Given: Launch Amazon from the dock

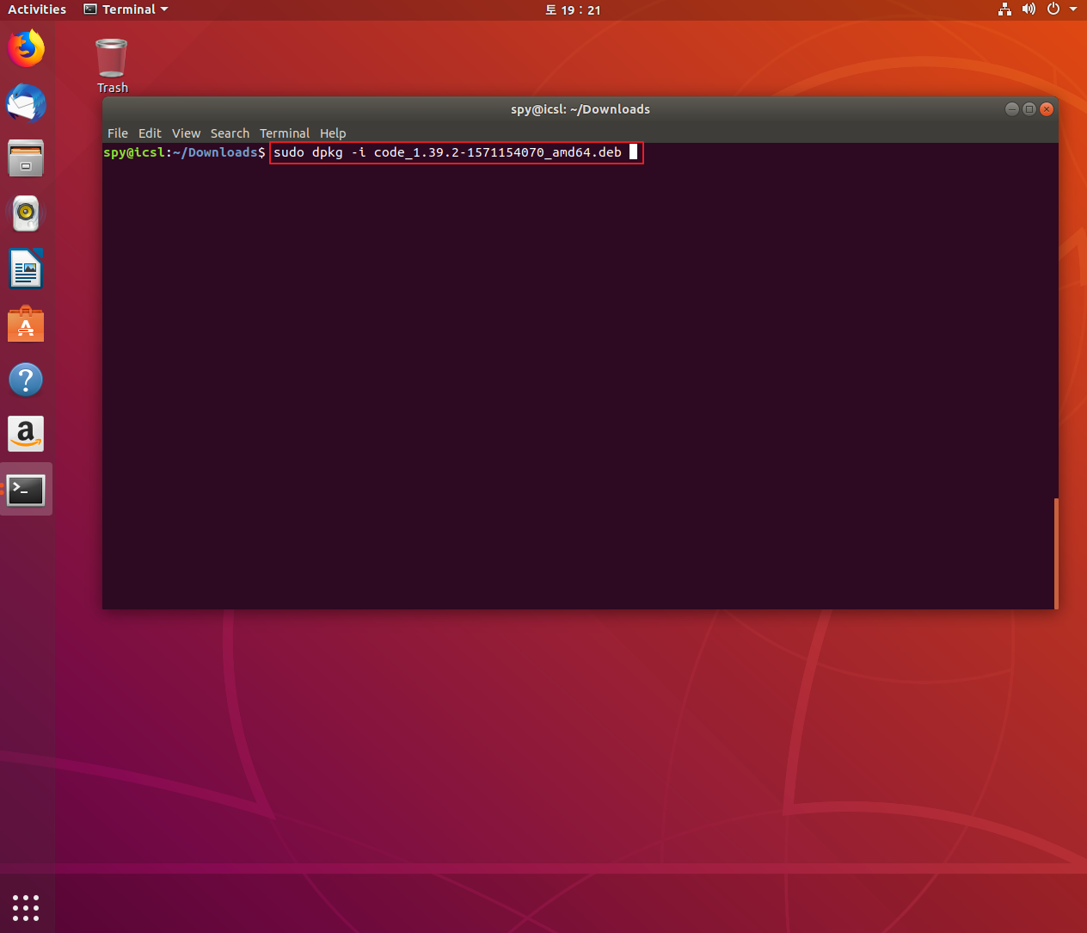Looking at the screenshot, I should click(x=26, y=435).
